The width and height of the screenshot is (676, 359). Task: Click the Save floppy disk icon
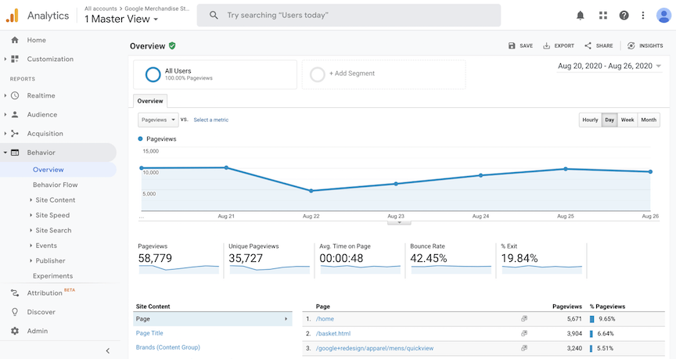click(512, 45)
